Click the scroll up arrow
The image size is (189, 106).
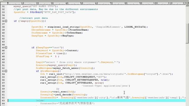coord(187,5)
